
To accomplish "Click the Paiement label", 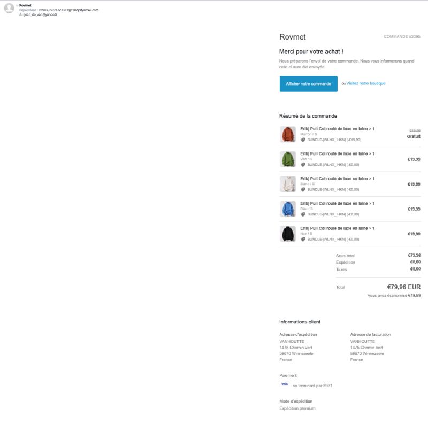I will pos(288,375).
